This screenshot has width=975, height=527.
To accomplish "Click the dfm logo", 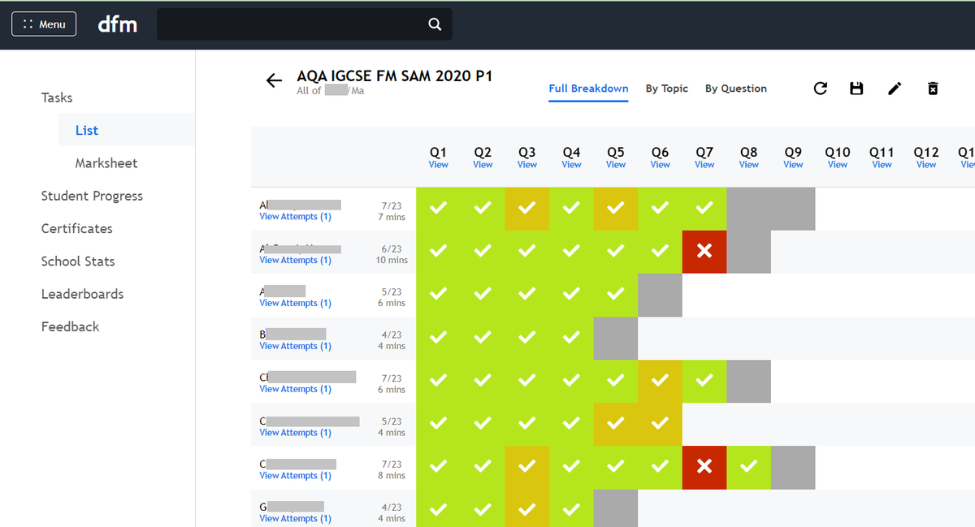I will [117, 24].
